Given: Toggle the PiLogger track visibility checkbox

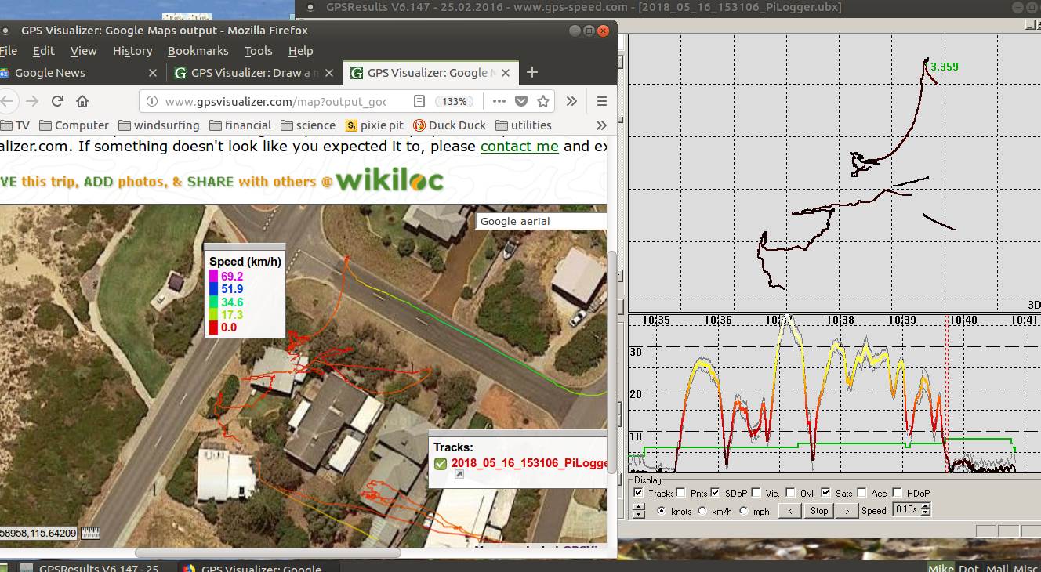Looking at the screenshot, I should [441, 463].
